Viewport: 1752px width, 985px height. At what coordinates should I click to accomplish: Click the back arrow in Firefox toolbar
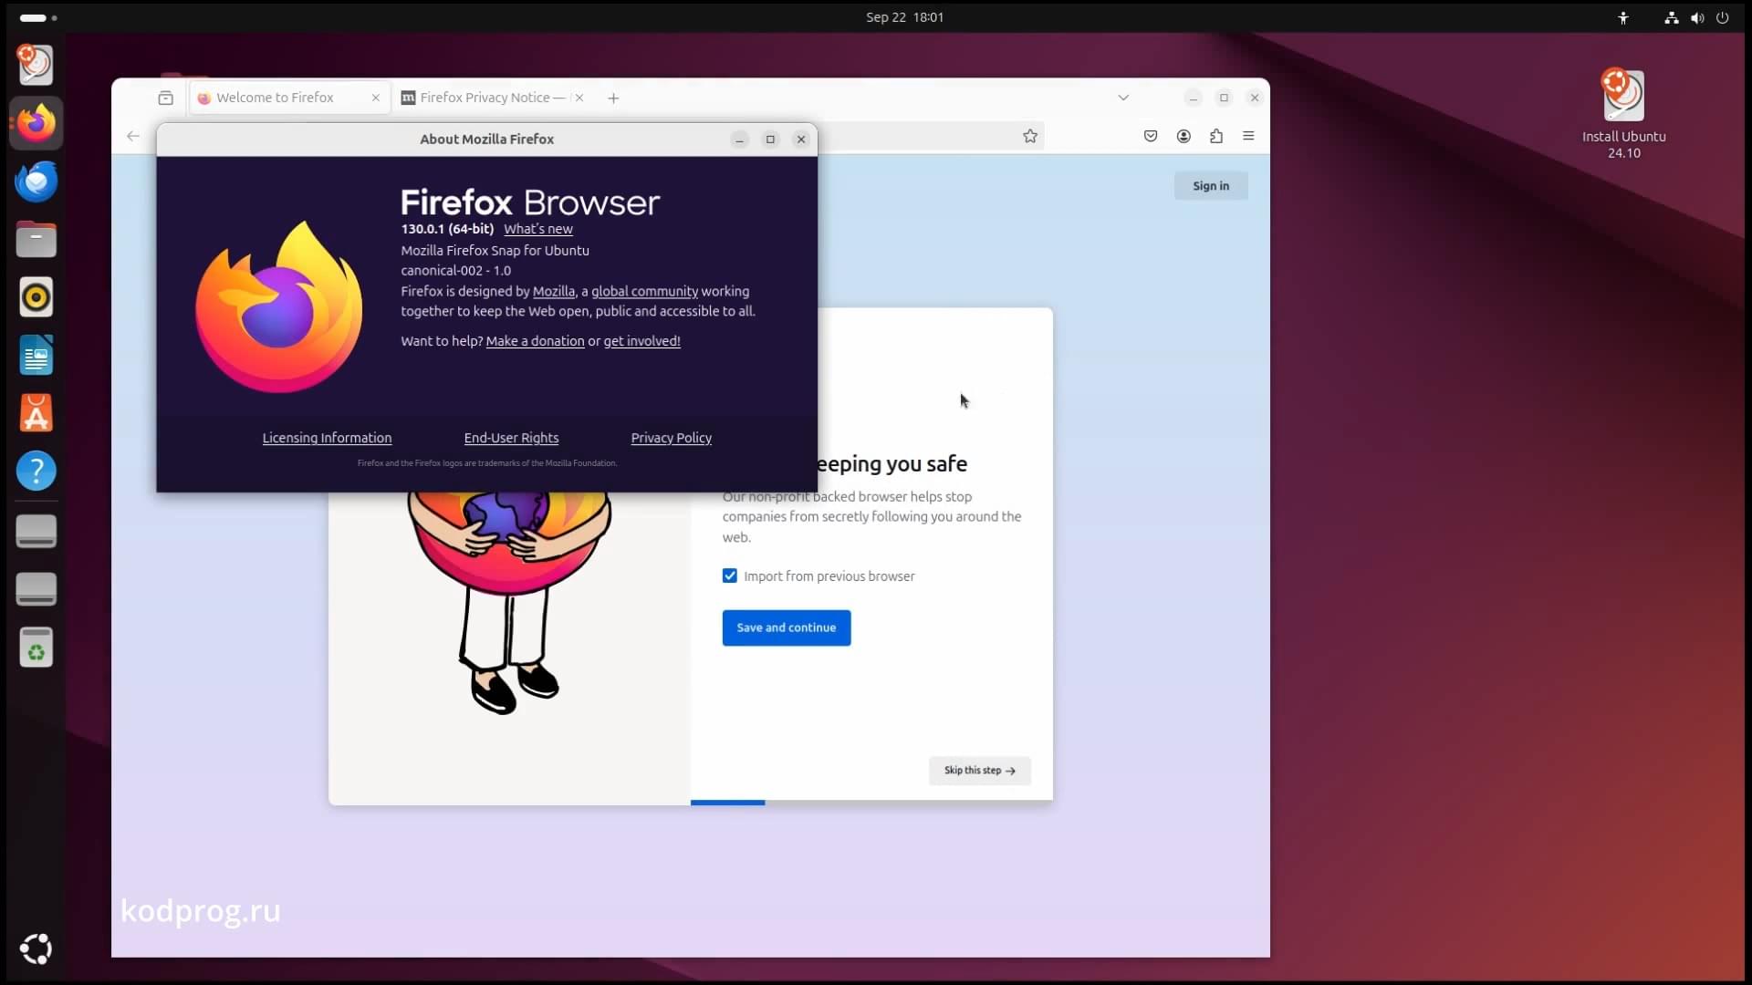pyautogui.click(x=133, y=136)
